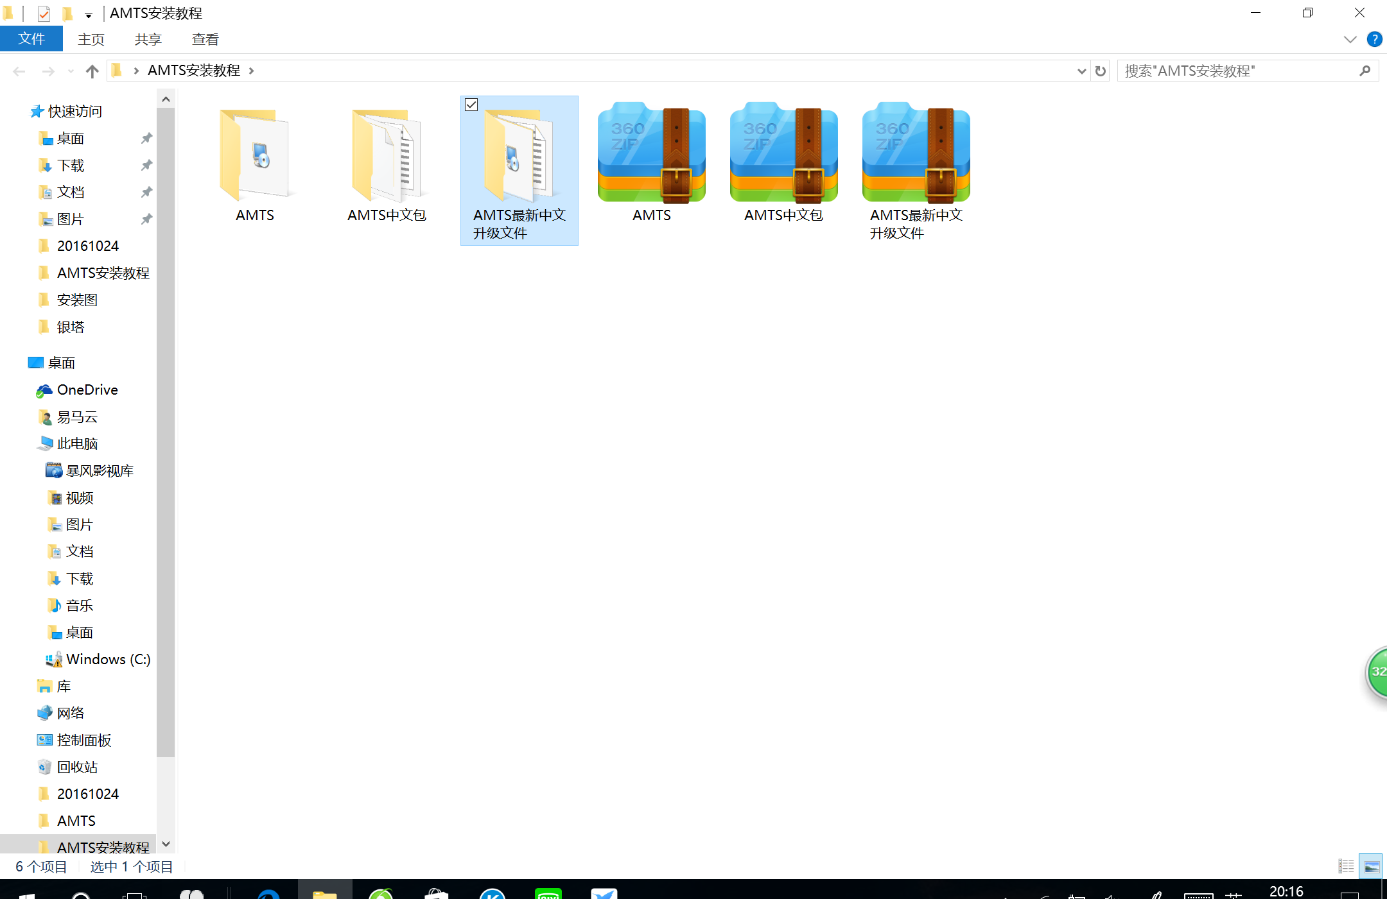Open Quick Access toolbar customize dropdown
The height and width of the screenshot is (899, 1387).
[x=89, y=15]
